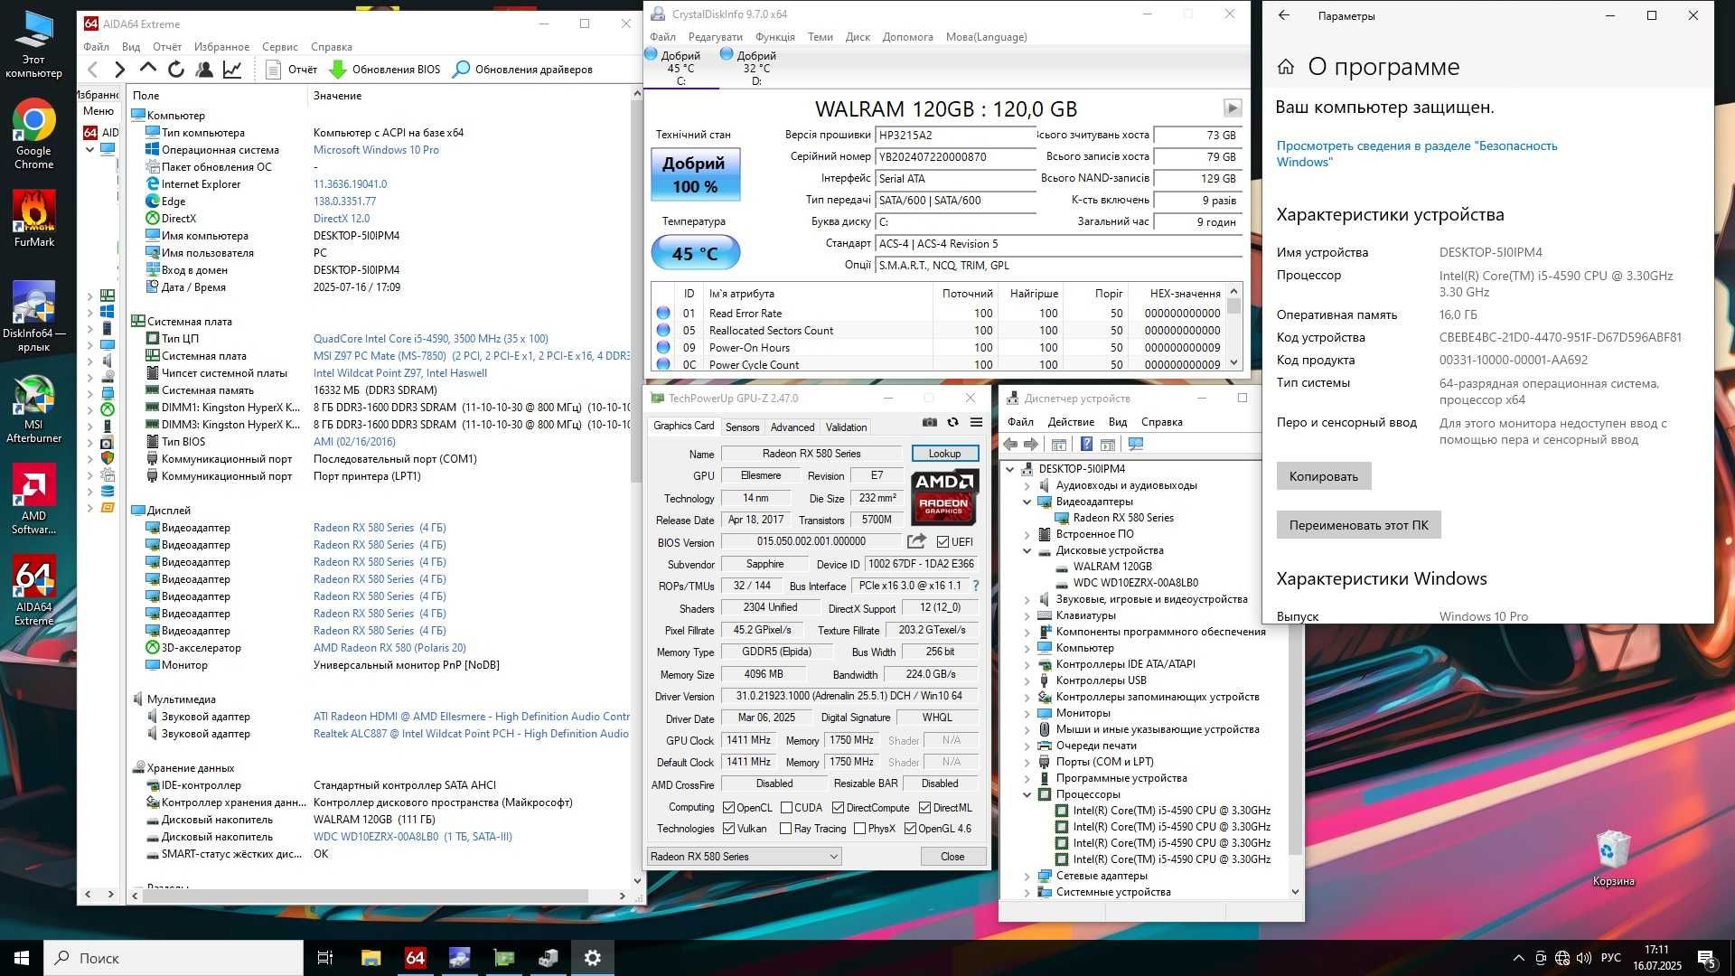Expand Контроллеры USB tree node
Viewport: 1735px width, 976px height.
point(1027,680)
